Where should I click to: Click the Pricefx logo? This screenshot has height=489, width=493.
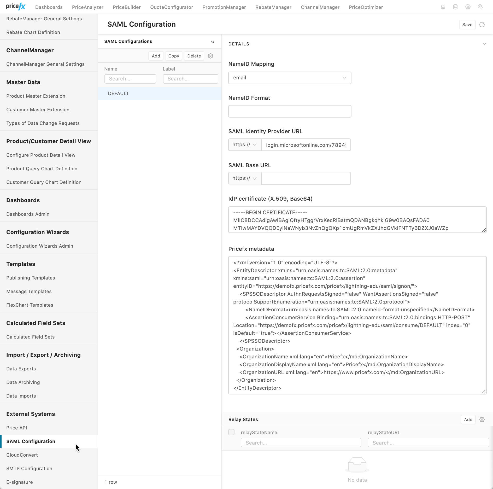point(15,7)
